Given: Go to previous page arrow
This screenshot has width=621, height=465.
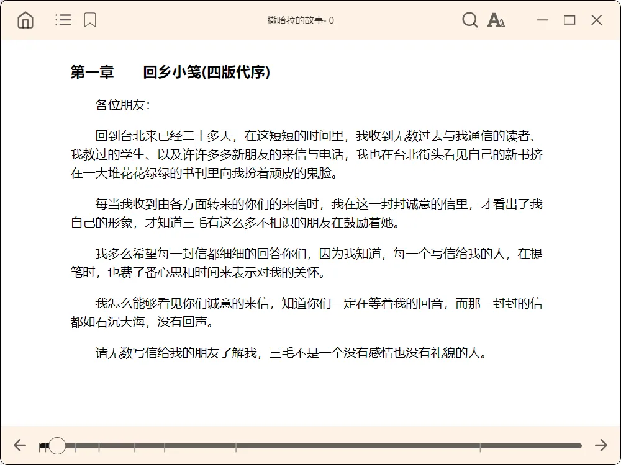Looking at the screenshot, I should click(19, 445).
